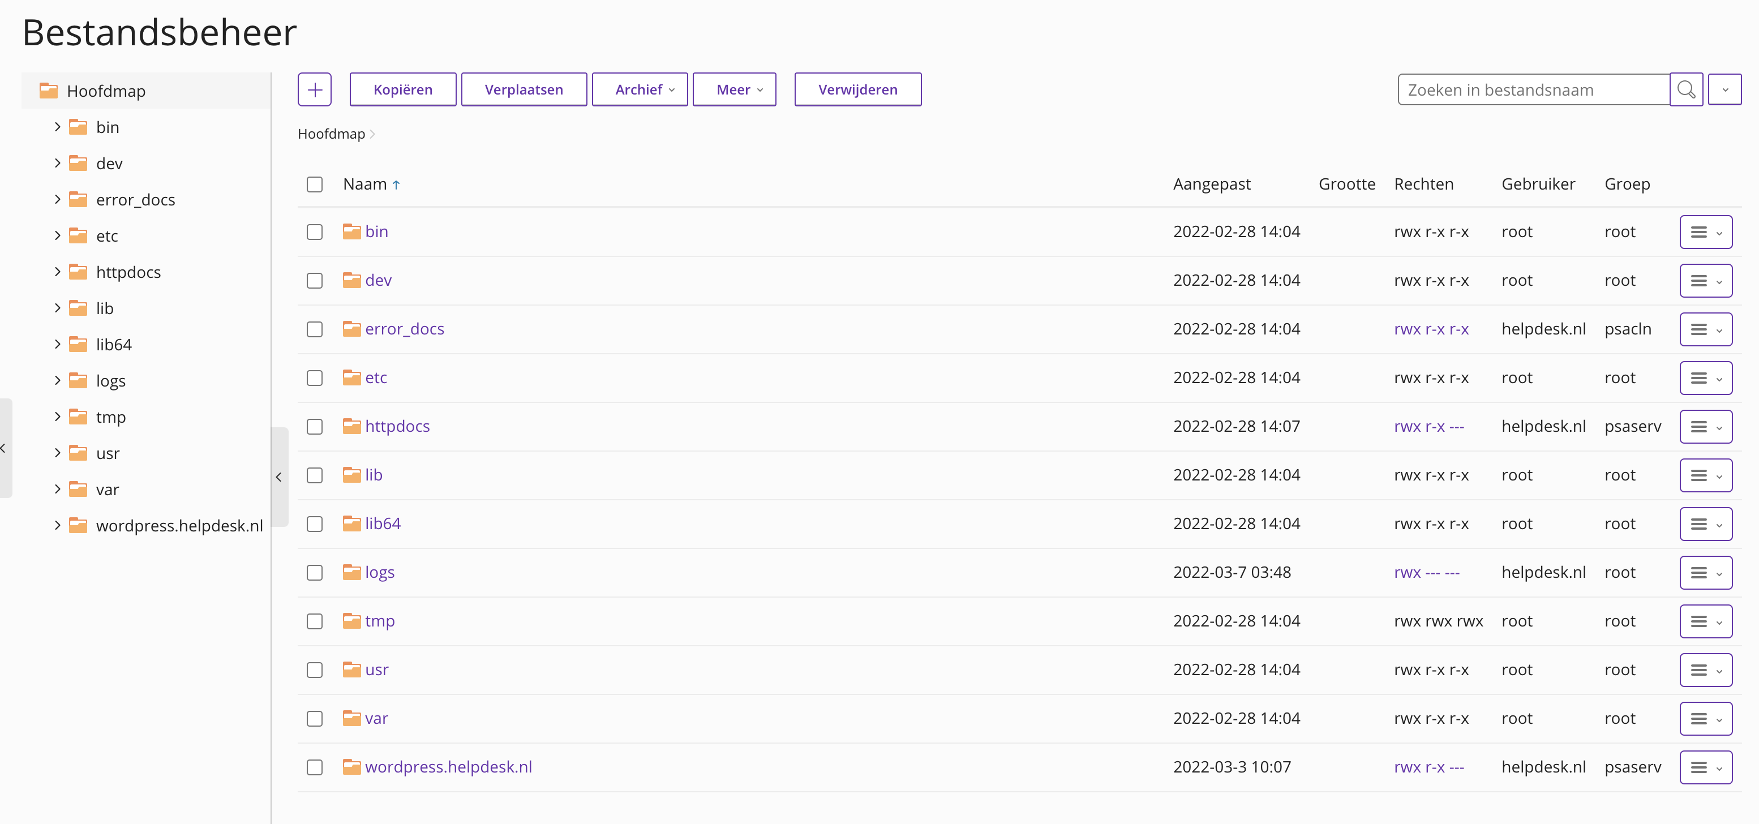This screenshot has width=1759, height=824.
Task: Open the wordpress.helpdesk.nl folder link
Action: coord(448,767)
